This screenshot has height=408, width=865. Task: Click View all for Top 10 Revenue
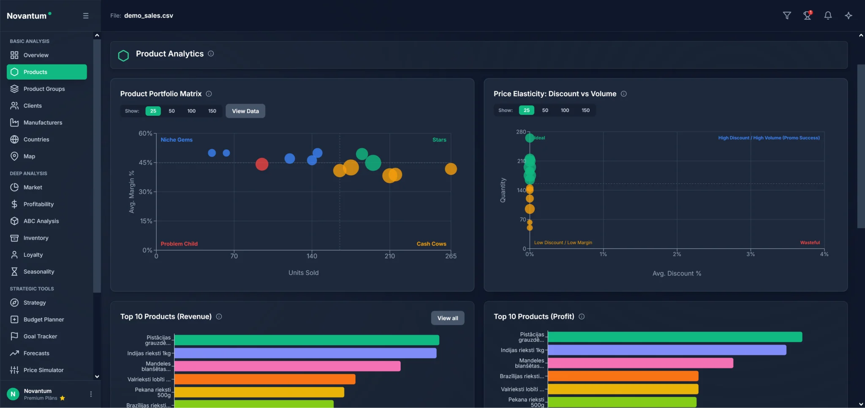tap(447, 318)
